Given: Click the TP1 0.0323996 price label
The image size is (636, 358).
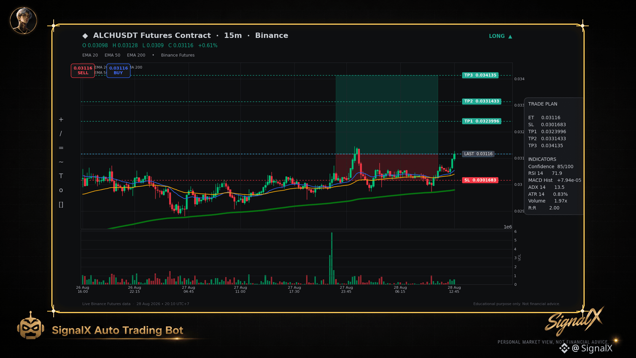Looking at the screenshot, I should point(482,121).
